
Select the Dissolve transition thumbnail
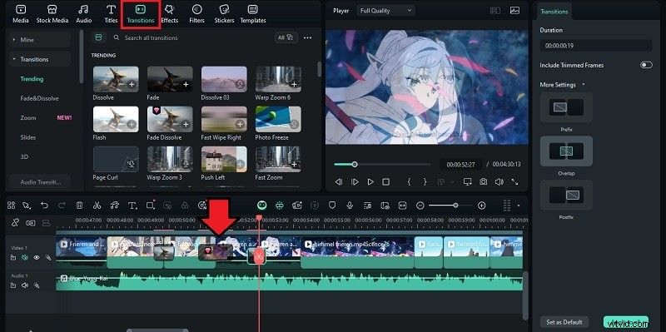tap(116, 79)
